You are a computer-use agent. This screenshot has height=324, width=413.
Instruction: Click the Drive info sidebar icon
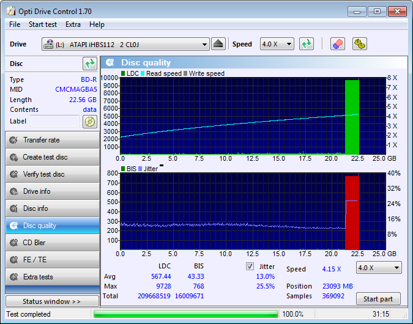[x=13, y=191]
